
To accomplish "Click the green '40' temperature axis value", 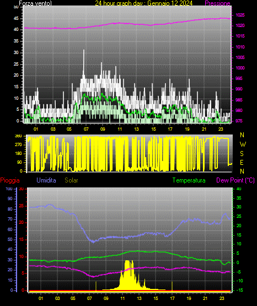I will pyautogui.click(x=239, y=189).
